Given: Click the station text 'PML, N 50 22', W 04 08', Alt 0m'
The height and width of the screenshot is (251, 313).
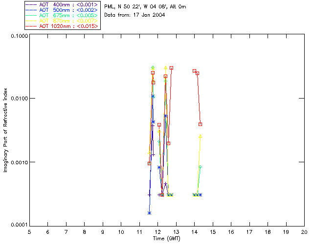Looking at the screenshot, I should click(145, 6).
